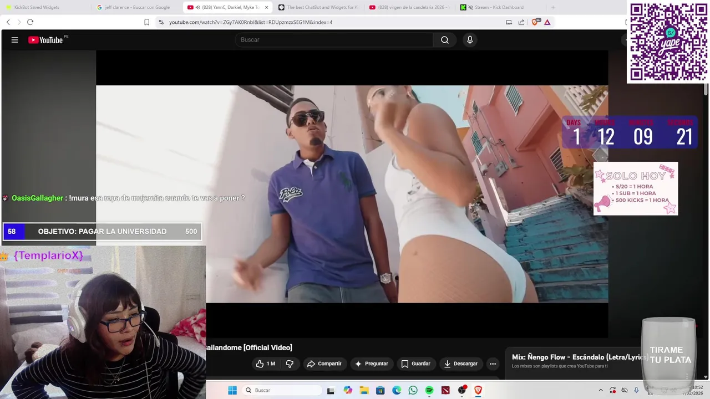Open the Compartir share dialog
This screenshot has width=710, height=399.
pyautogui.click(x=324, y=364)
